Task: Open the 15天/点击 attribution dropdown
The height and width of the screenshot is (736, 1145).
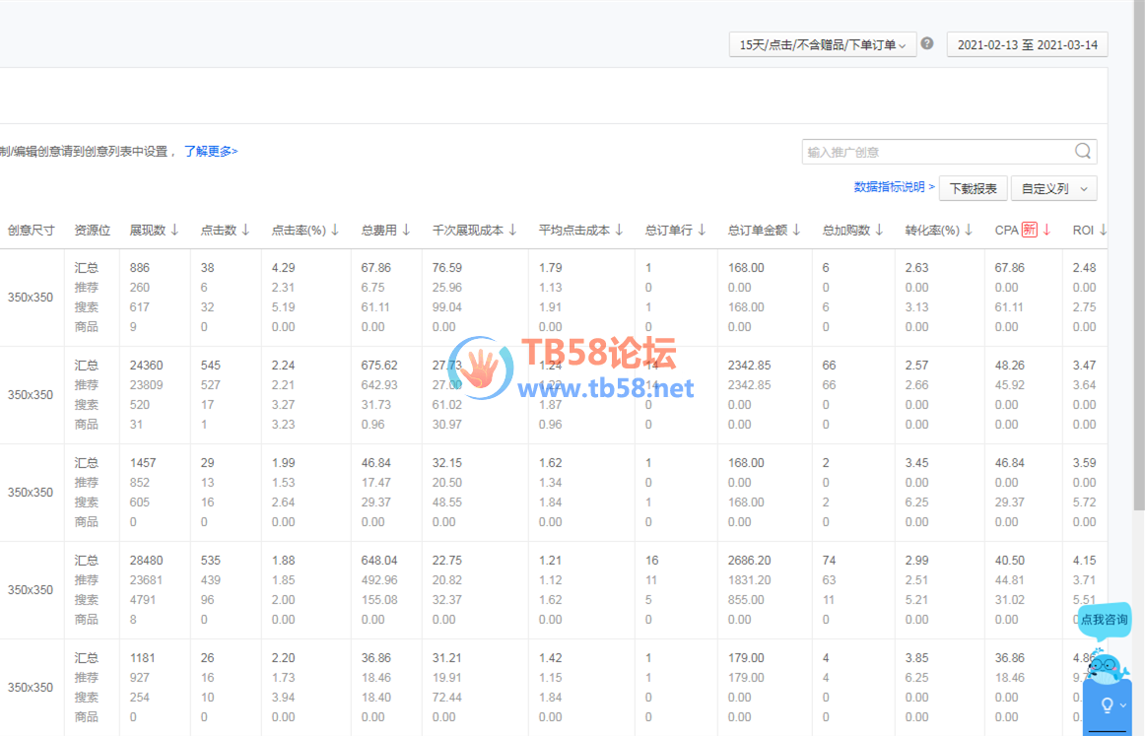Action: [822, 44]
